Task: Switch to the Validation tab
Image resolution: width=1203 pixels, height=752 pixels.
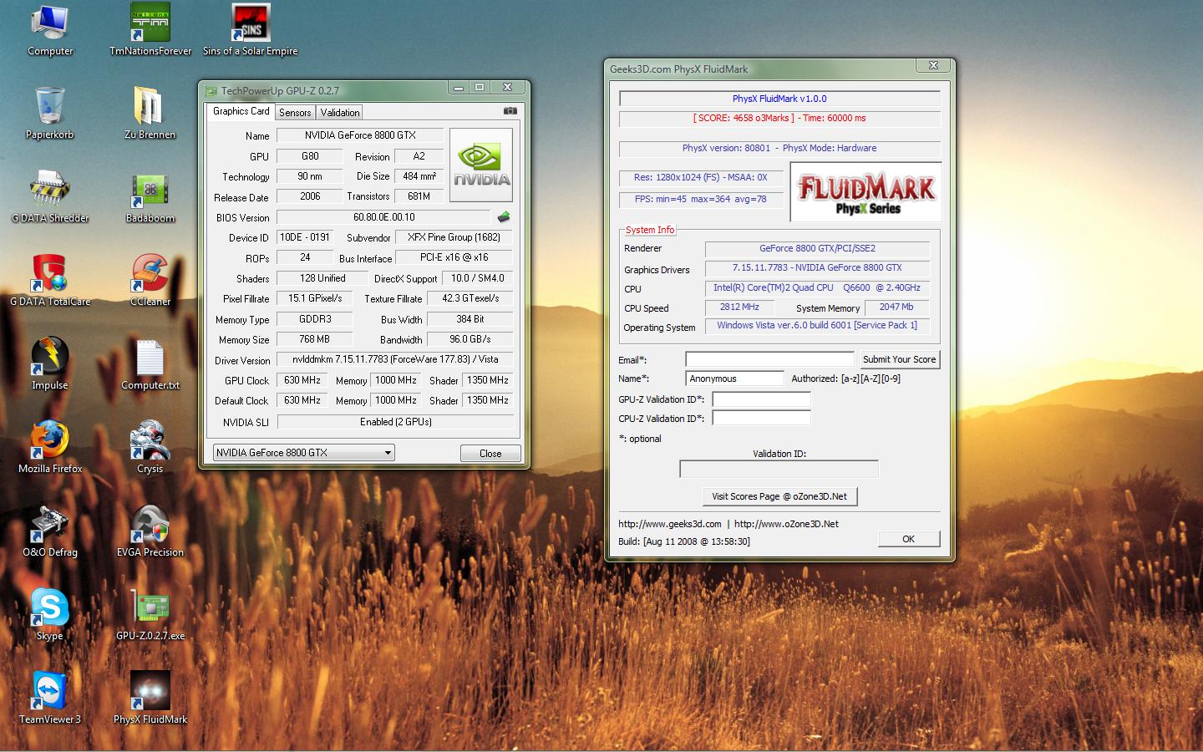Action: tap(340, 113)
